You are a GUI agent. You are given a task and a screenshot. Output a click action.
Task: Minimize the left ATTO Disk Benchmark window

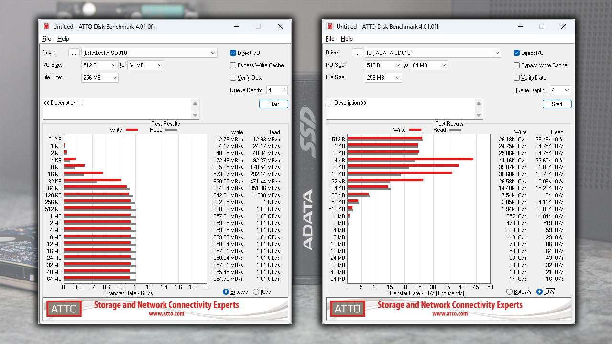tap(236, 27)
